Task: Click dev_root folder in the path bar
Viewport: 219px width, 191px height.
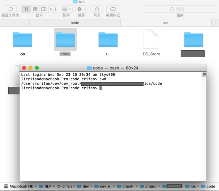Action: tap(103, 186)
